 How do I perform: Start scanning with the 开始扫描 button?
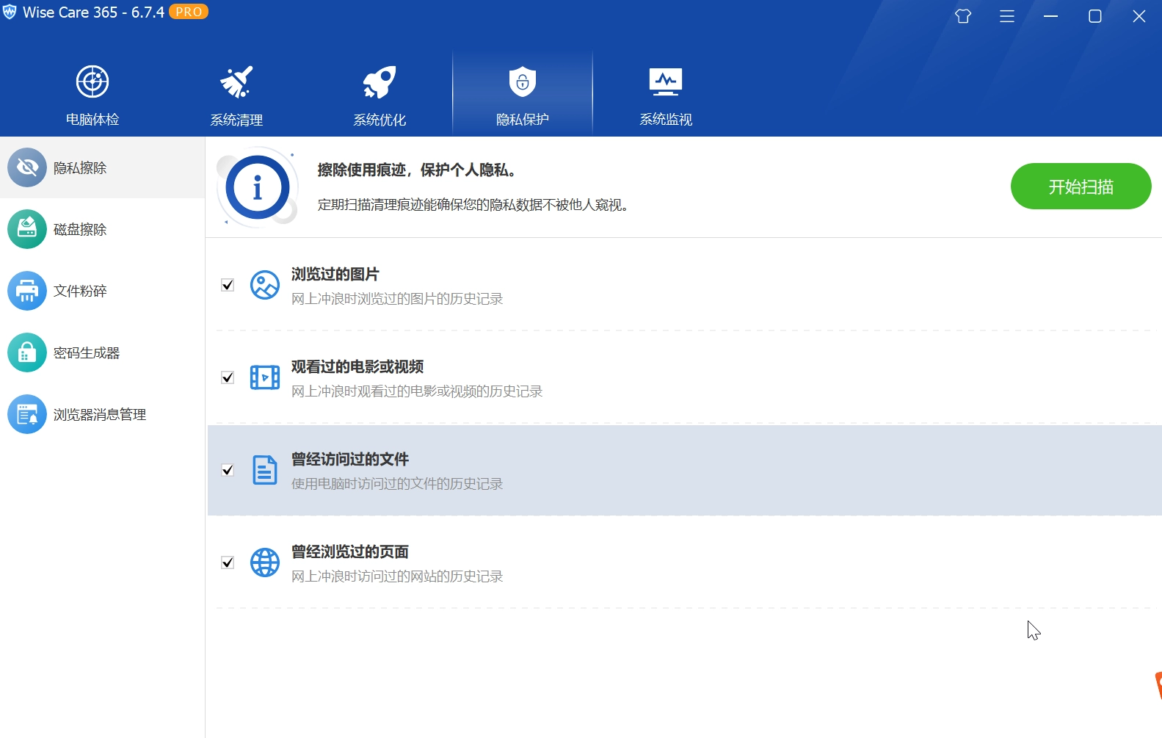pyautogui.click(x=1081, y=187)
